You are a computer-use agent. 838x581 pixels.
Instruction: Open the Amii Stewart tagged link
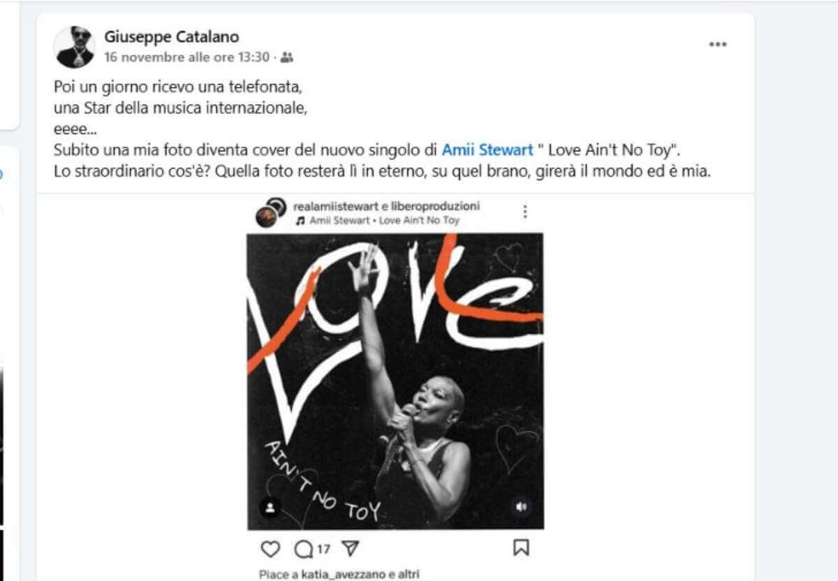tap(487, 149)
